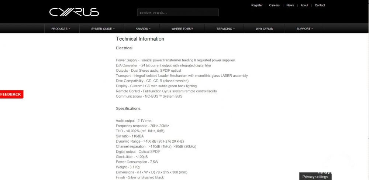
Task: Select the Communications MC-BUS line
Action: tap(149, 96)
